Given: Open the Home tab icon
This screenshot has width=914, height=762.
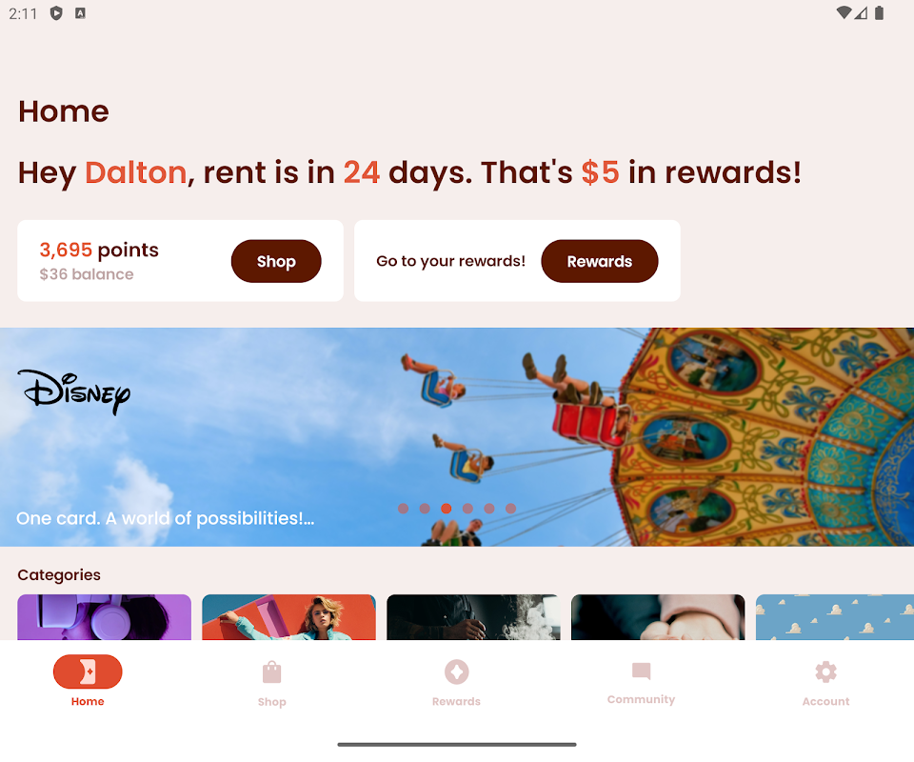Looking at the screenshot, I should click(x=88, y=672).
